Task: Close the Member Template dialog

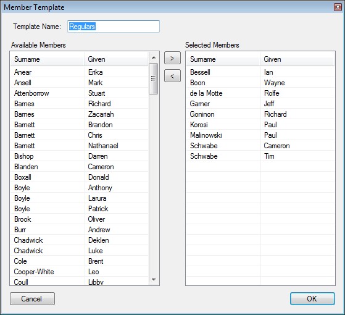Action: (338, 7)
